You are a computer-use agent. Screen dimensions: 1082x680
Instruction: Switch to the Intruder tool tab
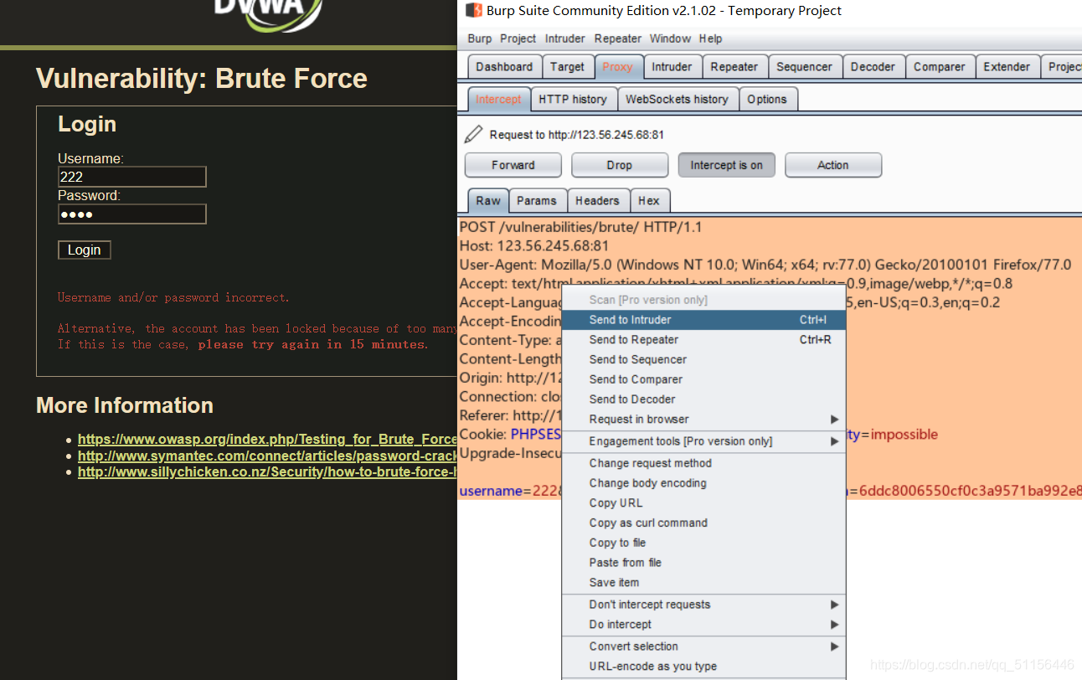coord(672,67)
